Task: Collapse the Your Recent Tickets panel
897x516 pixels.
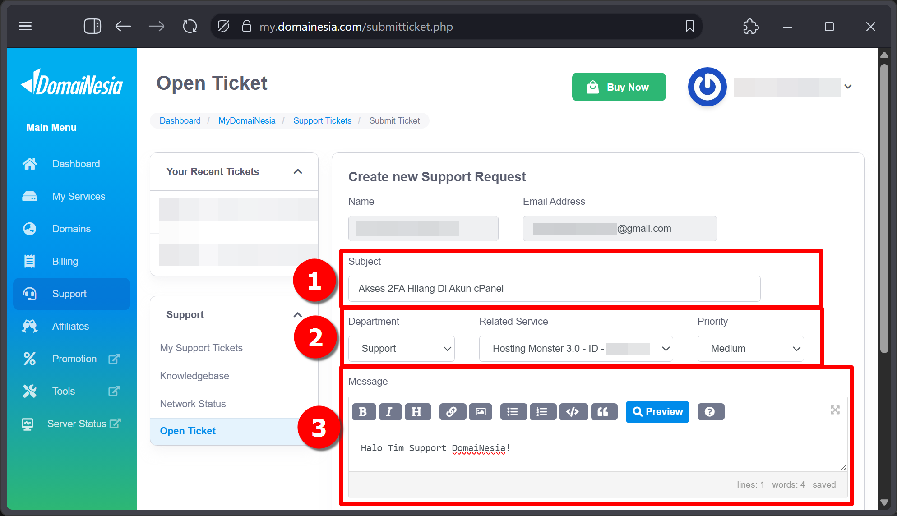Action: 298,171
